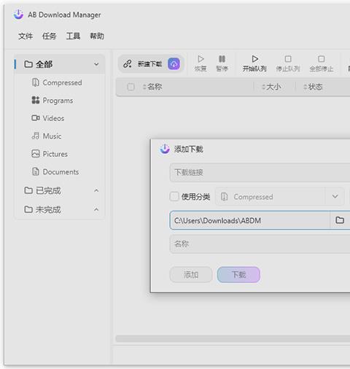Click the 暂停 pause toolbar button

[x=222, y=63]
